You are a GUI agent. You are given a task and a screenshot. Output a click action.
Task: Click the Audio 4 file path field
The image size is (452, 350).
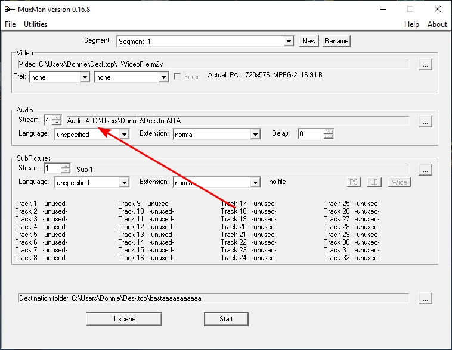pyautogui.click(x=238, y=121)
